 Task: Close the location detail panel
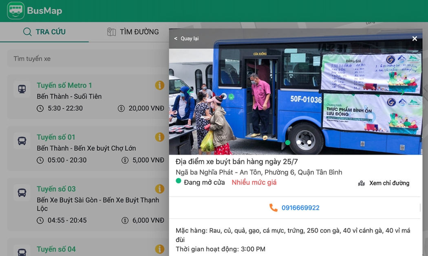click(x=415, y=39)
